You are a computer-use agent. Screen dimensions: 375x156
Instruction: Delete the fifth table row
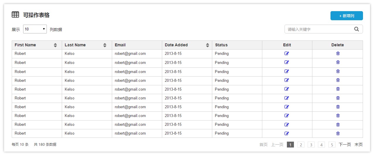[x=338, y=89]
